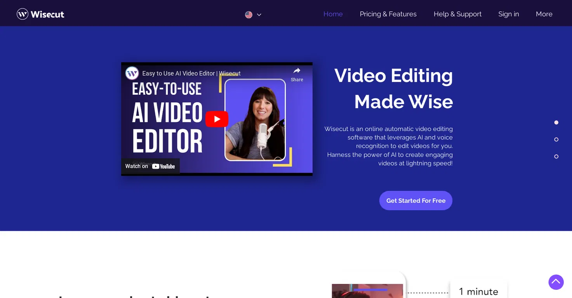572x298 pixels.
Task: Click the video thumbnail of the woman with microphone
Action: (255, 120)
